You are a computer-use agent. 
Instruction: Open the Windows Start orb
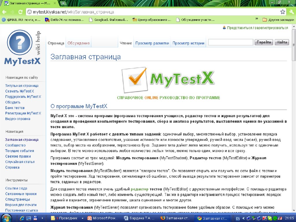coord(6,218)
